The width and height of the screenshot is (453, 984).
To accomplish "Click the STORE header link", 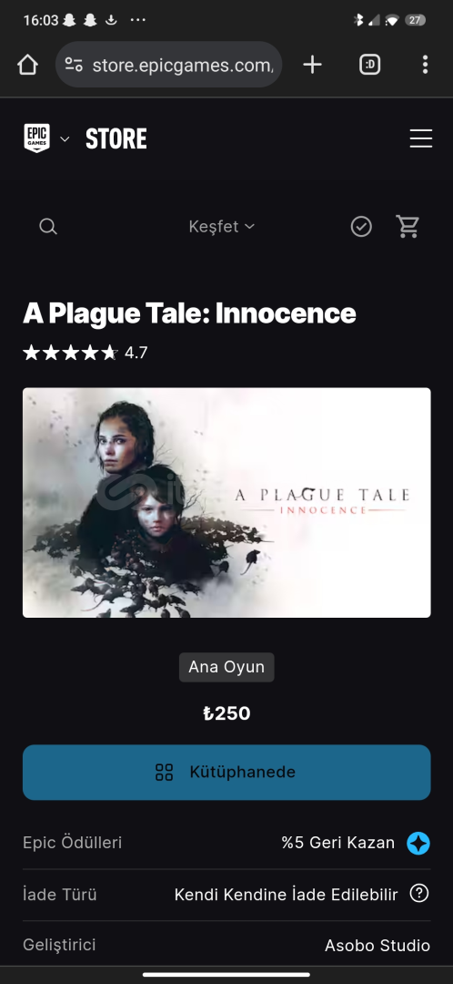I will [116, 138].
